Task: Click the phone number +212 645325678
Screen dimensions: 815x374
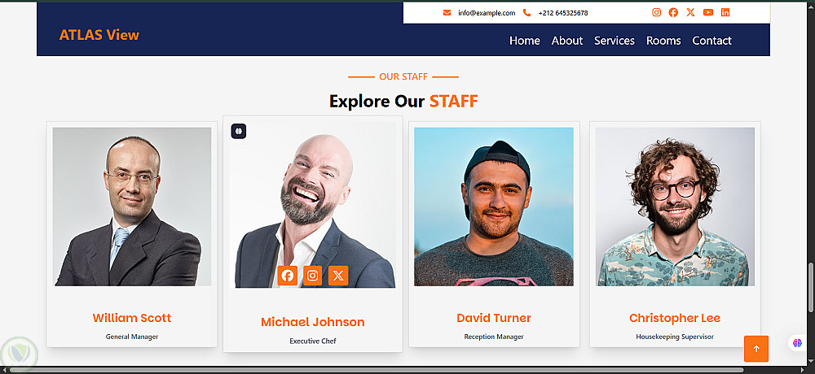Action: tap(563, 13)
